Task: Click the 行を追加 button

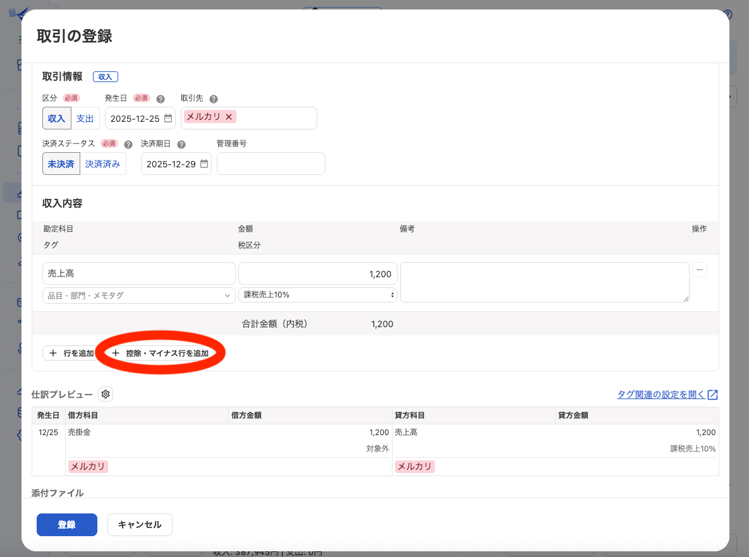Action: [70, 353]
